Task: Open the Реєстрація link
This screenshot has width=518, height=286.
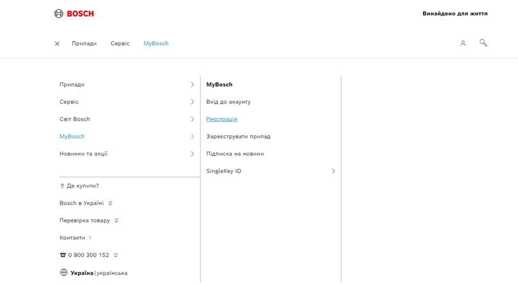Action: point(221,119)
